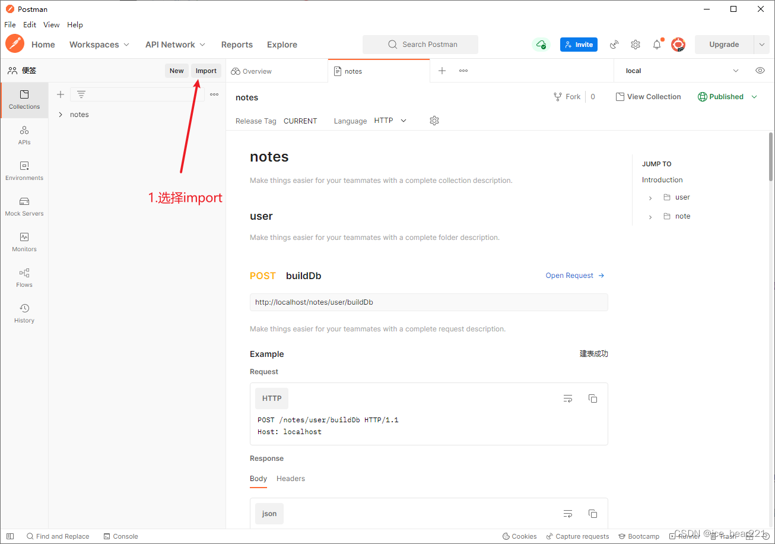The height and width of the screenshot is (544, 775).
Task: Click View Collection
Action: [648, 97]
